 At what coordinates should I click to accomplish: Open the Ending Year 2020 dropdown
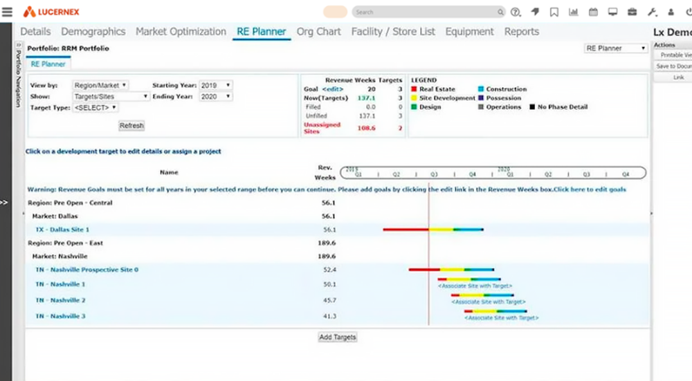[215, 96]
